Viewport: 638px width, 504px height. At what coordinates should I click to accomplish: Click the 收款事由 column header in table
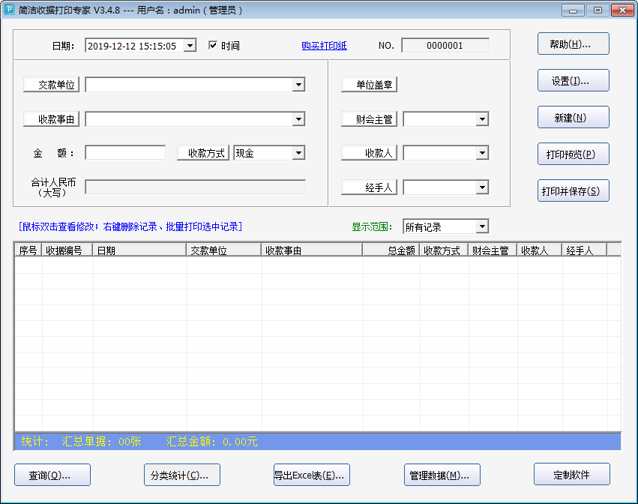click(312, 250)
